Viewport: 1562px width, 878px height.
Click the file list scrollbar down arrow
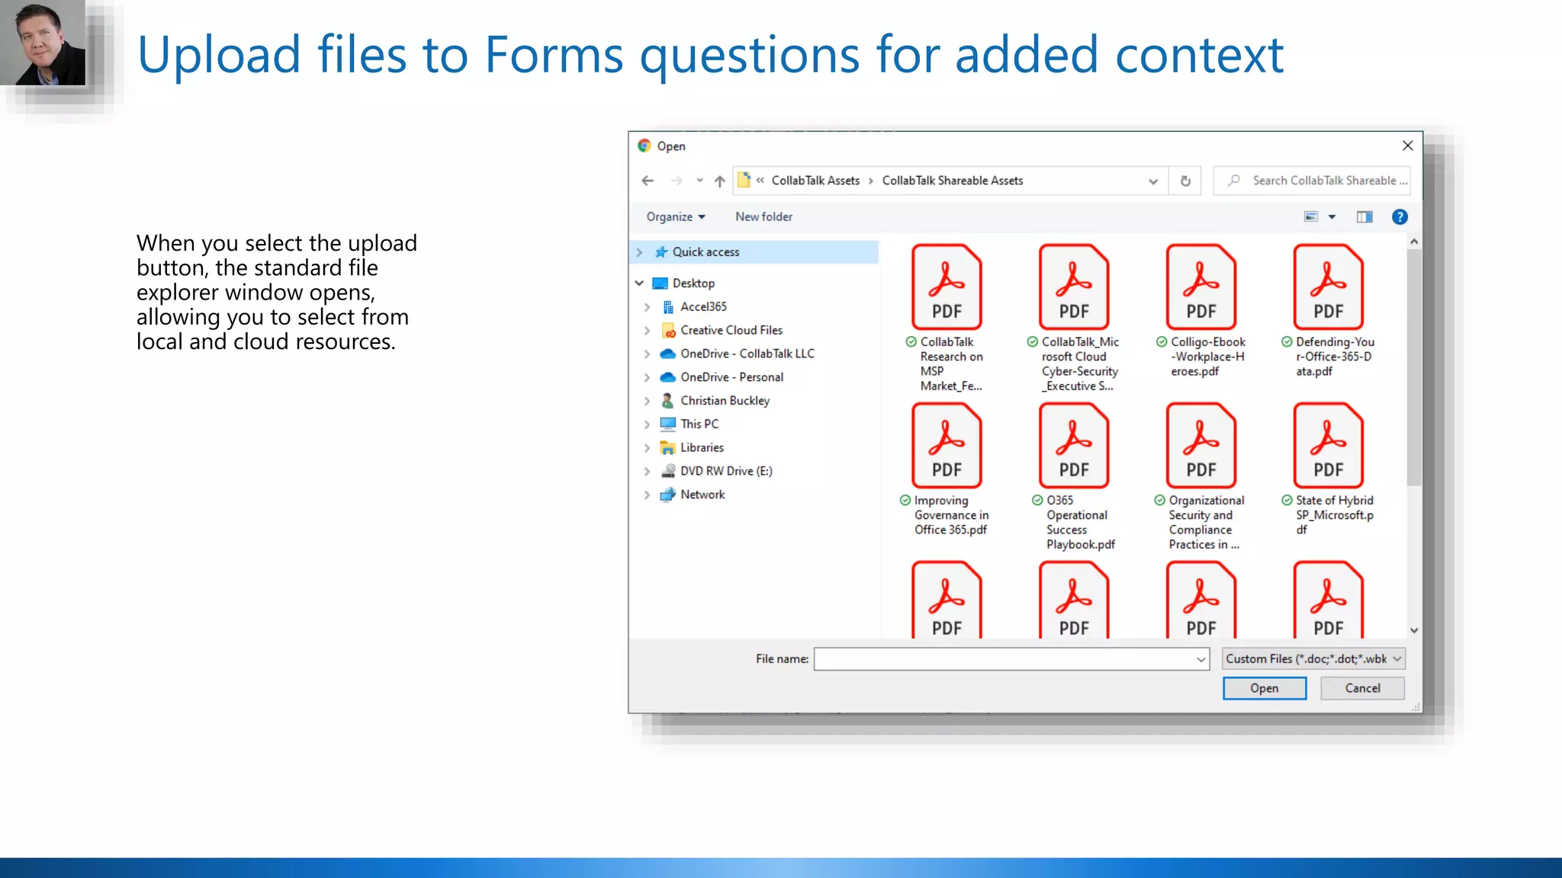1414,630
